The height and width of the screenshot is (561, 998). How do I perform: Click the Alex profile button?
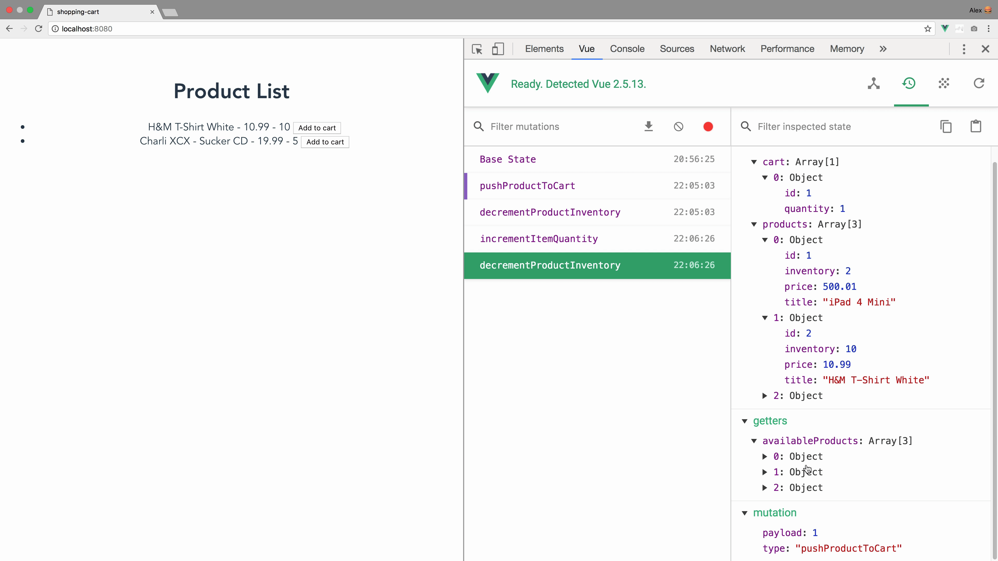tap(980, 10)
